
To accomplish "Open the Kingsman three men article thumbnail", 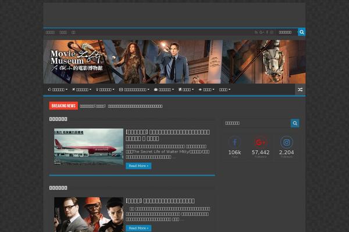I will tap(88, 215).
